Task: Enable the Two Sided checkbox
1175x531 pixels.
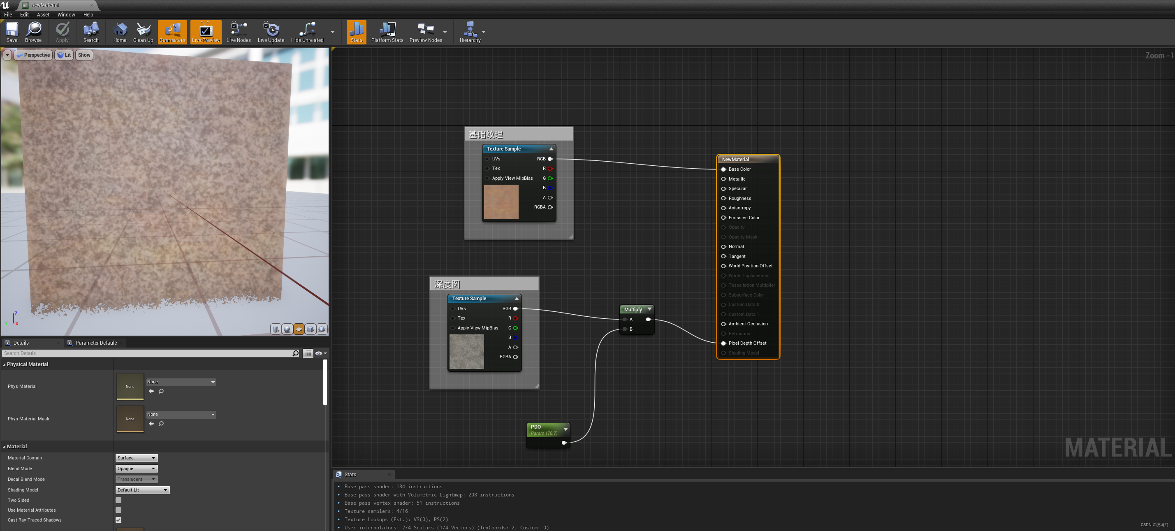Action: (118, 500)
